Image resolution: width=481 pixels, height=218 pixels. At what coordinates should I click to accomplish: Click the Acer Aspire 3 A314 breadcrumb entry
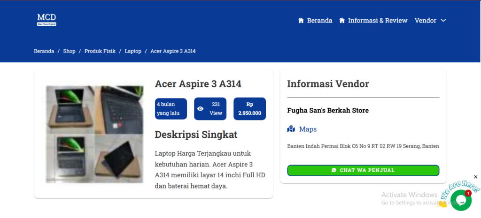(173, 51)
